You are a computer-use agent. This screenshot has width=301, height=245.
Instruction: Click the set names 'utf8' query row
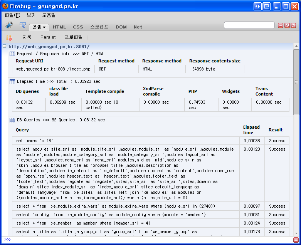point(126,141)
